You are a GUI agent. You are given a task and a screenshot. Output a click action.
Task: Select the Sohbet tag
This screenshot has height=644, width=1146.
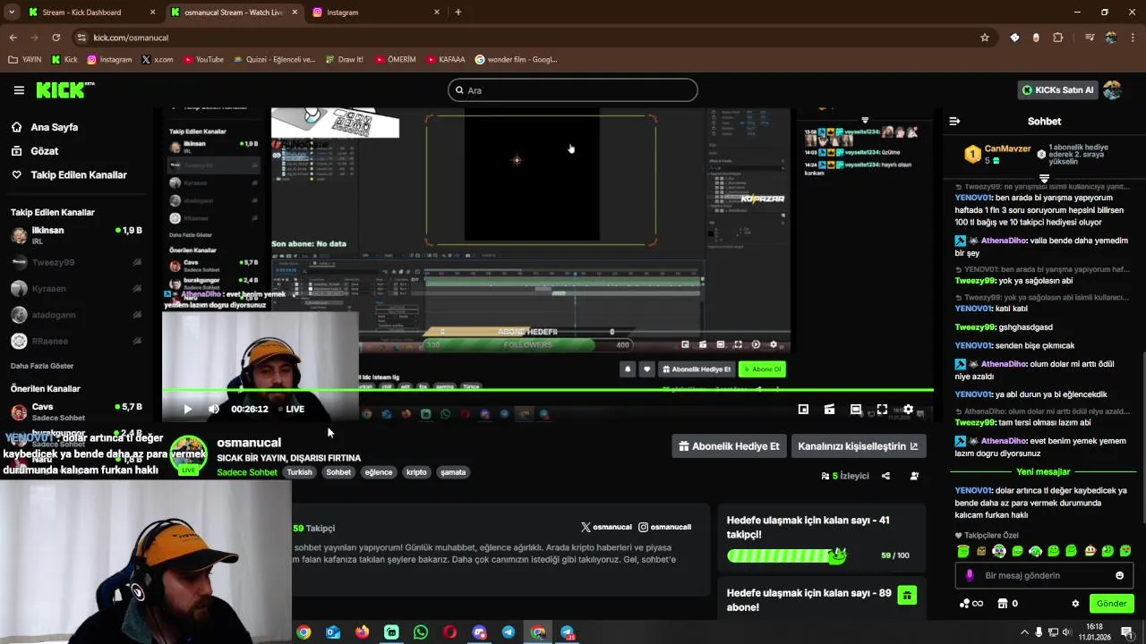point(338,472)
